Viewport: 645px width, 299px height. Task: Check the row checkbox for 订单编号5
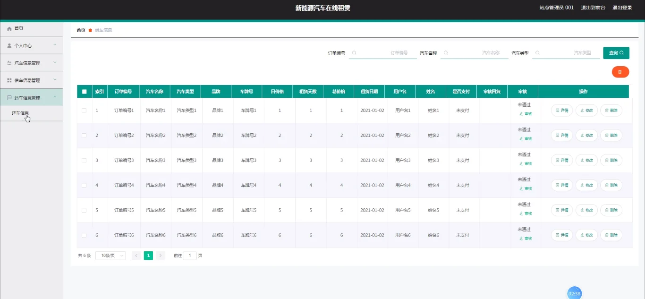click(85, 210)
